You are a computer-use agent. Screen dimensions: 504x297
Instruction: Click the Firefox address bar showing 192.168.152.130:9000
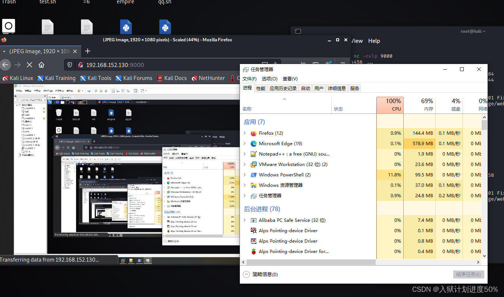point(172,65)
